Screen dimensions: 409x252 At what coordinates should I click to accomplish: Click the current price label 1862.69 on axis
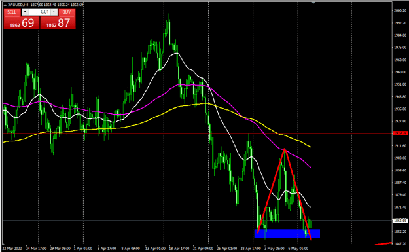tap(400, 221)
